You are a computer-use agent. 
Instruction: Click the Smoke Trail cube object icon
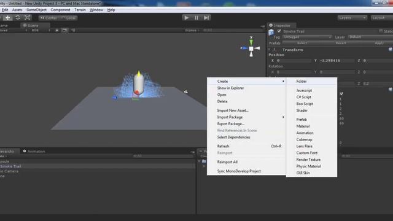pyautogui.click(x=271, y=33)
